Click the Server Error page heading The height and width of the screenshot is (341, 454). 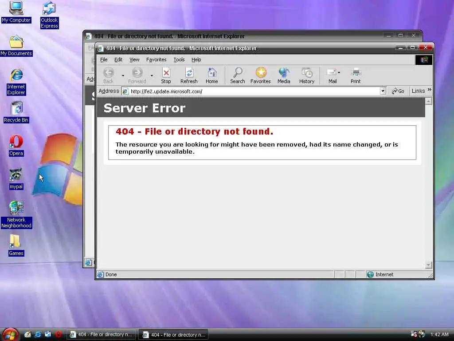(144, 108)
